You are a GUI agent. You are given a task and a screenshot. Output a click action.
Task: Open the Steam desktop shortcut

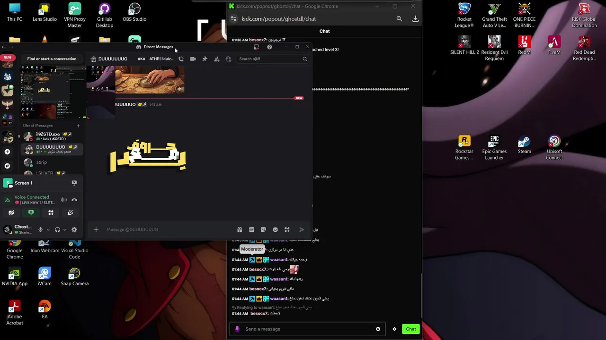(524, 144)
